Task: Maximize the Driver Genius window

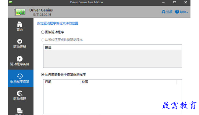Action: (175, 2)
